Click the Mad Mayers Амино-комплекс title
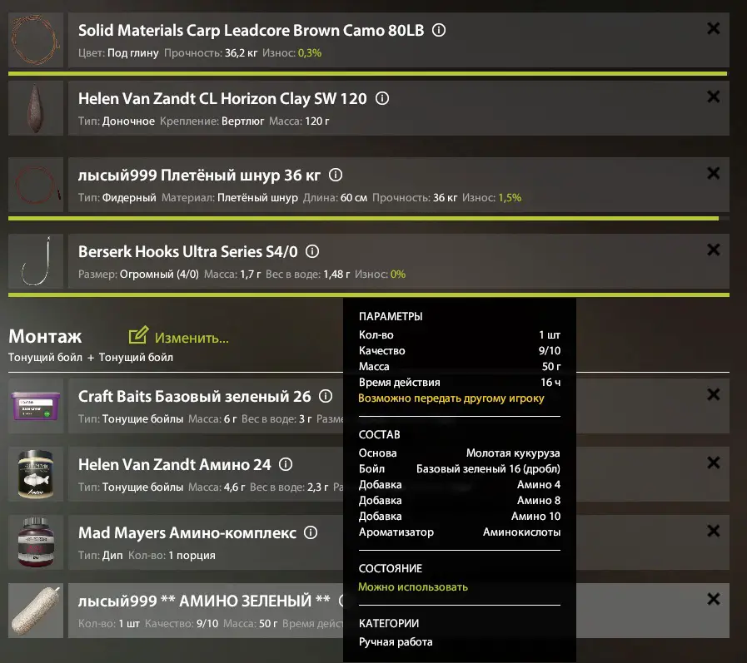747x663 pixels. coord(187,532)
